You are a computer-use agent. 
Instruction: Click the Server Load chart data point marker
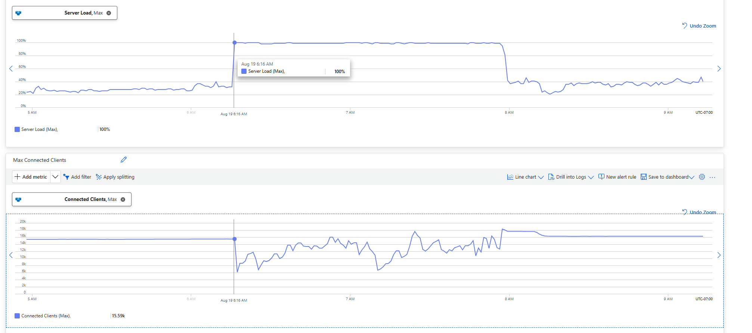pyautogui.click(x=235, y=43)
